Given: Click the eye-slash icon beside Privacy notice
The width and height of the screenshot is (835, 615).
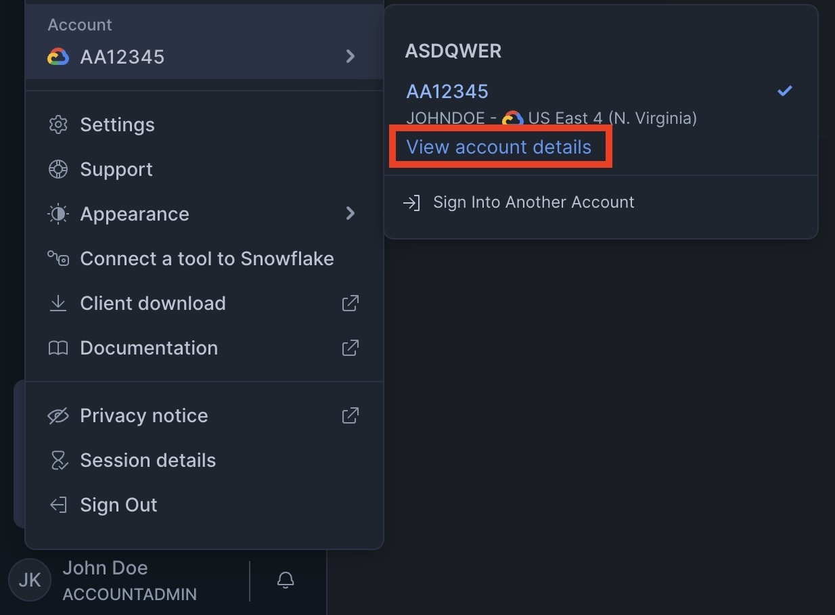Looking at the screenshot, I should click(58, 415).
